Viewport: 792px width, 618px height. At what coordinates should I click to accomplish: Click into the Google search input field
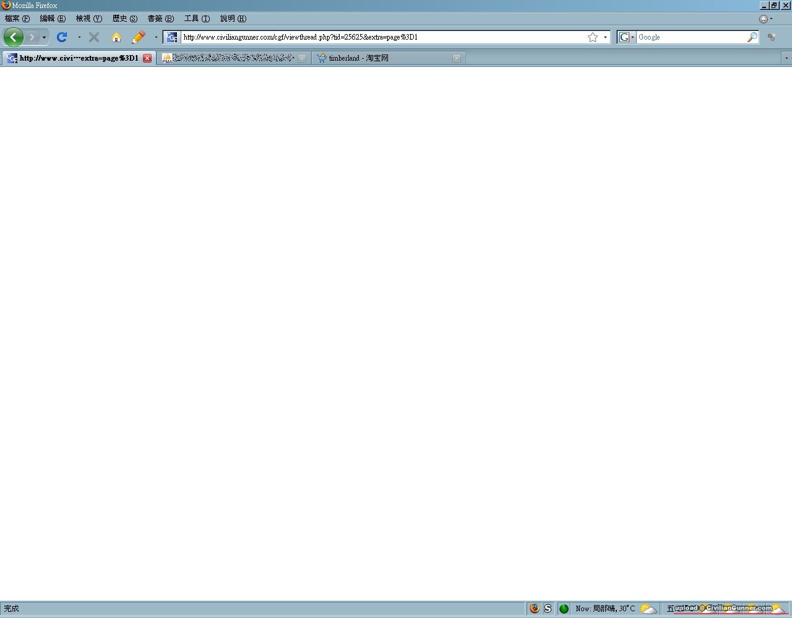coord(690,37)
